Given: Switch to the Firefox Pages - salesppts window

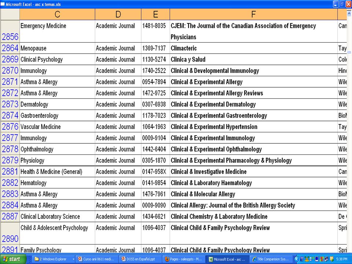Looking at the screenshot, I should click(184, 259).
